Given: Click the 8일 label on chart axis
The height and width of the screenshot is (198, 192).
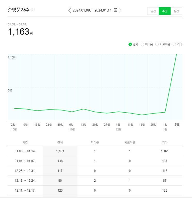Looking at the screenshot, I should coord(177,125).
